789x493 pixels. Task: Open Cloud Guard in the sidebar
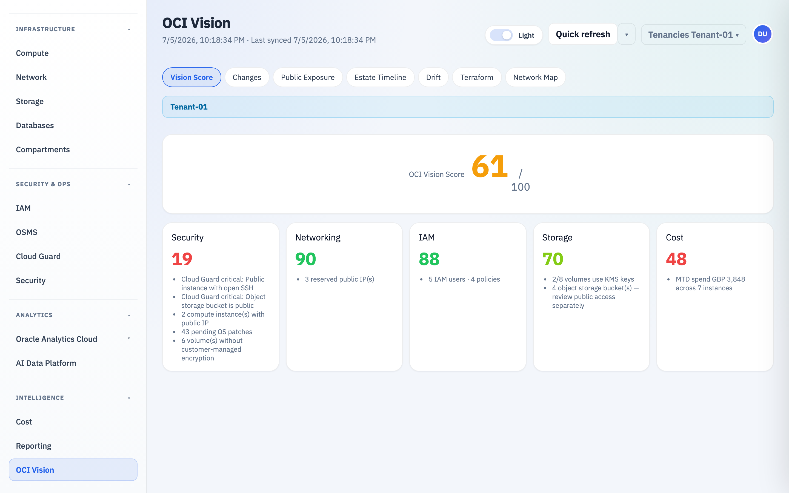[73, 256]
